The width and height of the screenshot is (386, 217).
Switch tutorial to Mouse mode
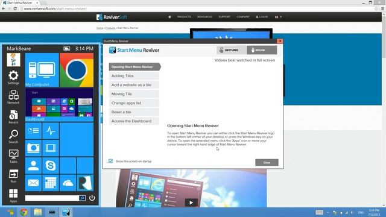coord(262,50)
